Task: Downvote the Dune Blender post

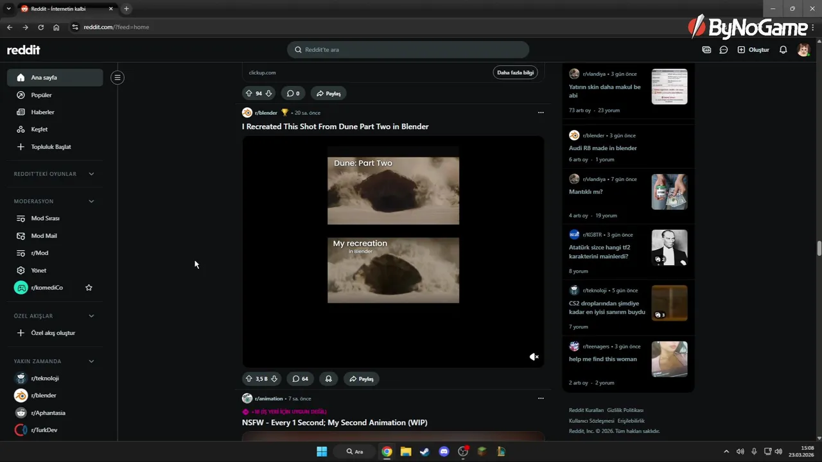Action: click(x=274, y=379)
